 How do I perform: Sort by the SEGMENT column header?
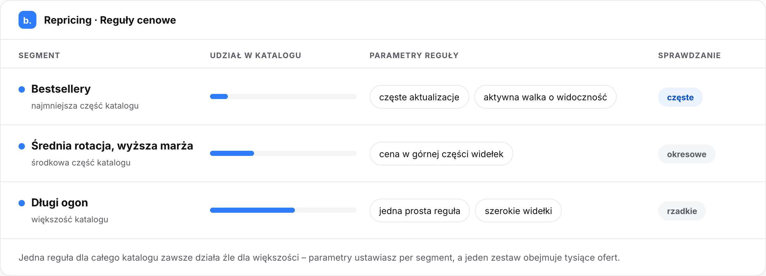tap(39, 55)
